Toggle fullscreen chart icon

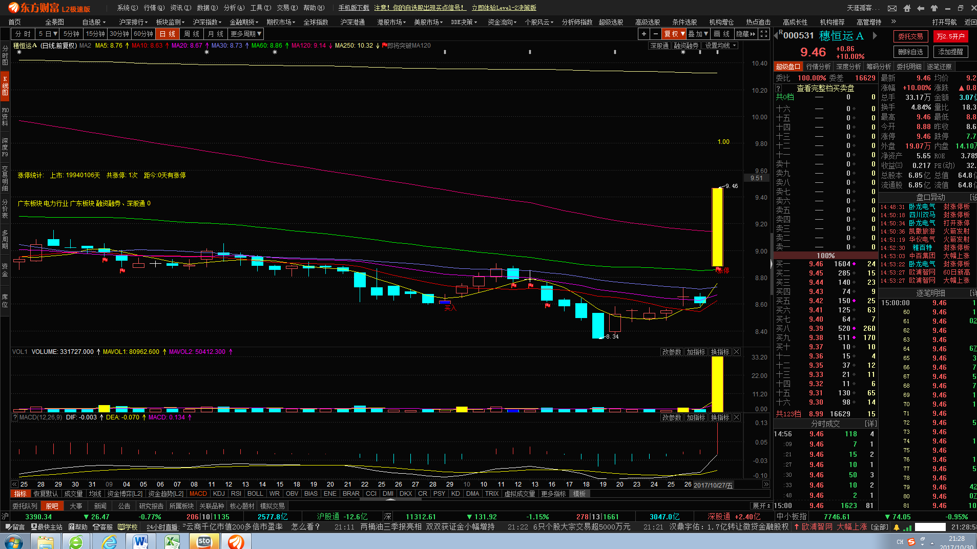(x=764, y=34)
